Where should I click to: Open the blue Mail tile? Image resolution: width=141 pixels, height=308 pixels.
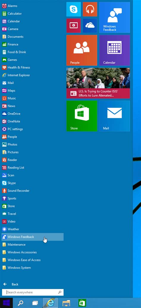pyautogui.click(x=115, y=116)
